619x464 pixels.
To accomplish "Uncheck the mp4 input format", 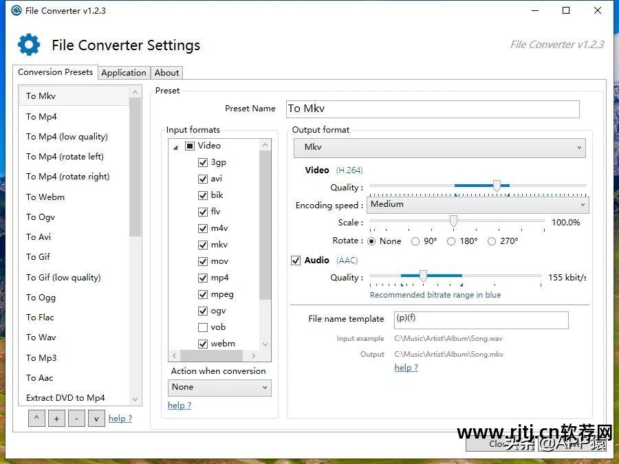I will (x=203, y=278).
